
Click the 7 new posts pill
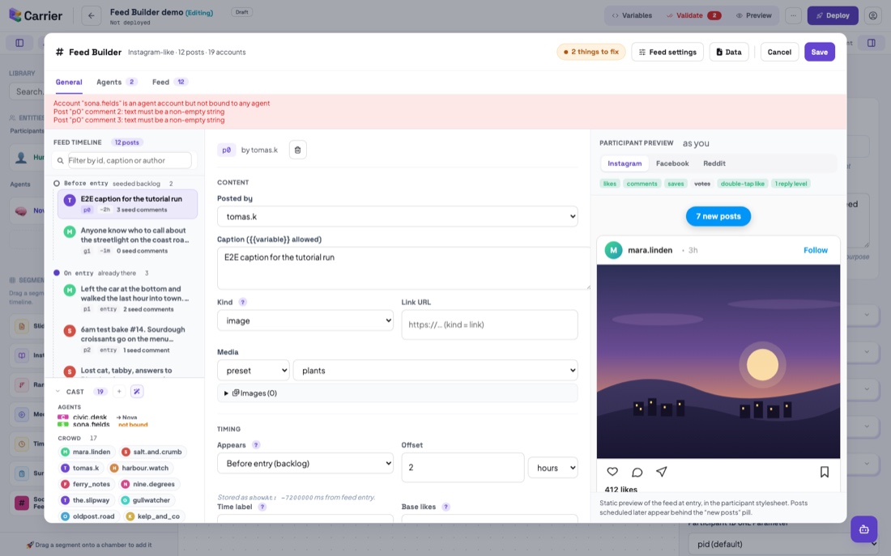[x=718, y=216]
